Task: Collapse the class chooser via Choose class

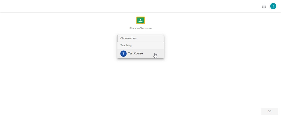Action: point(140,38)
